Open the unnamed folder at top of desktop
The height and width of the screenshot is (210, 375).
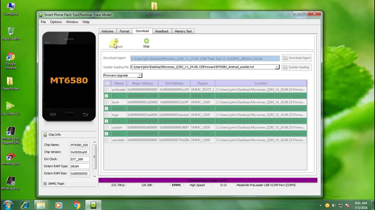(x=154, y=6)
